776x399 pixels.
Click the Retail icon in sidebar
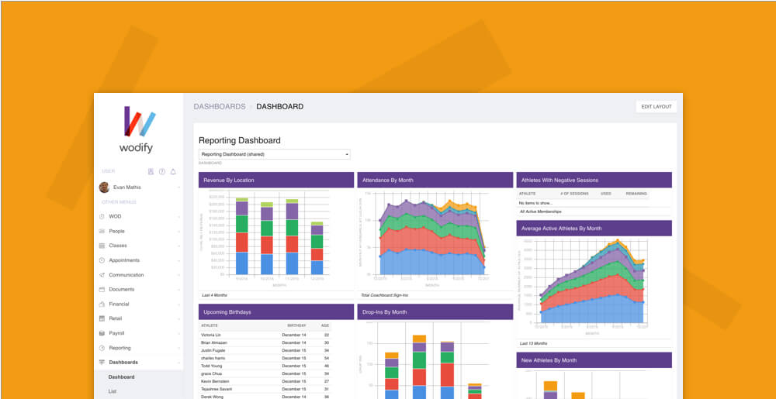pos(102,318)
